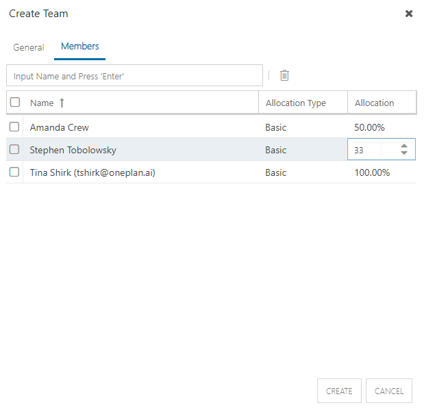Viewport: 424px width, 414px height.
Task: Click the CREATE button
Action: pyautogui.click(x=339, y=391)
